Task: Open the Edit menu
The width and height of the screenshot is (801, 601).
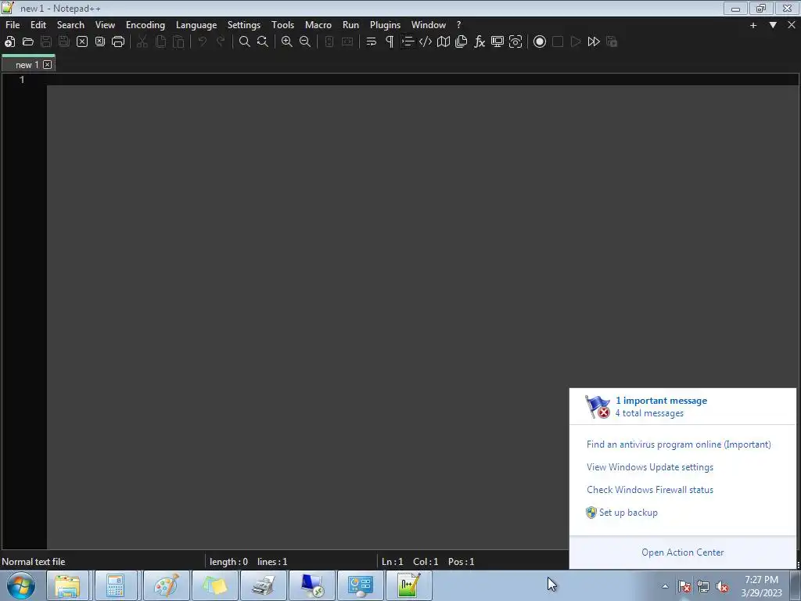Action: [38, 25]
